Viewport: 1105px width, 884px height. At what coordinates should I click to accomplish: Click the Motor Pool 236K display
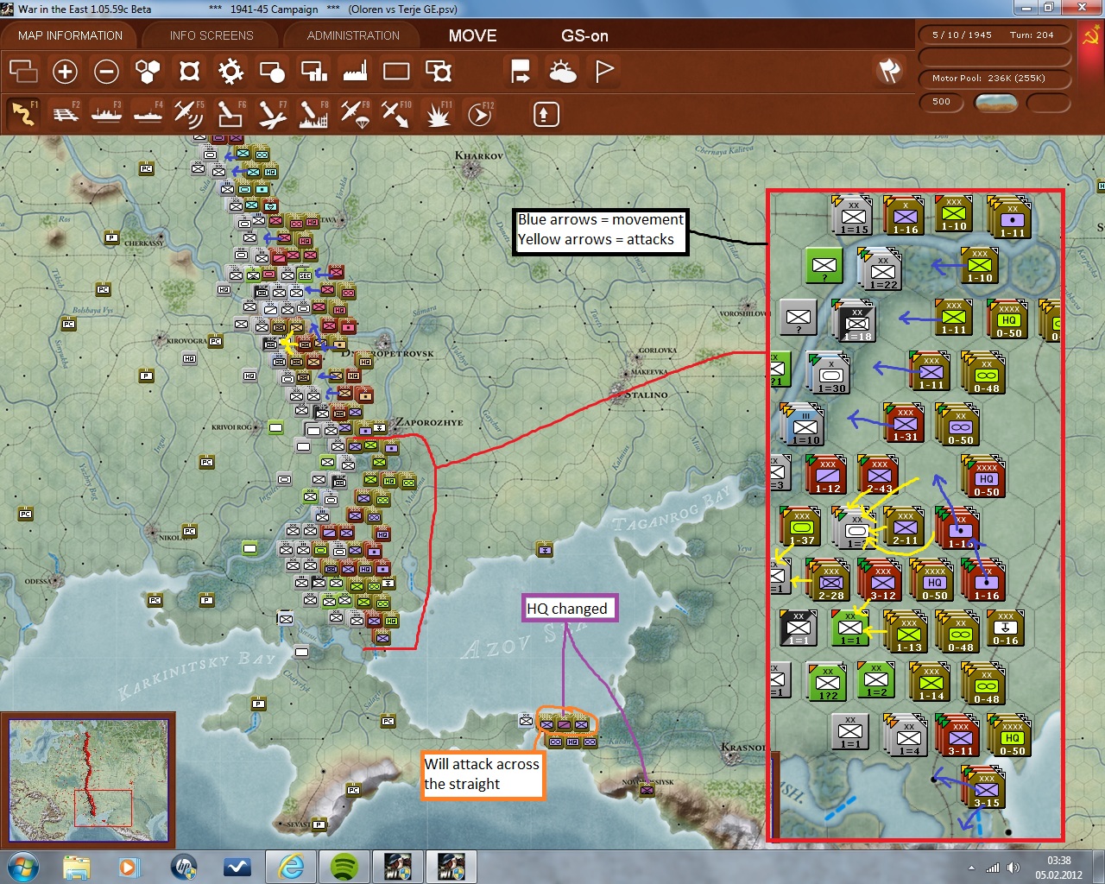(993, 78)
